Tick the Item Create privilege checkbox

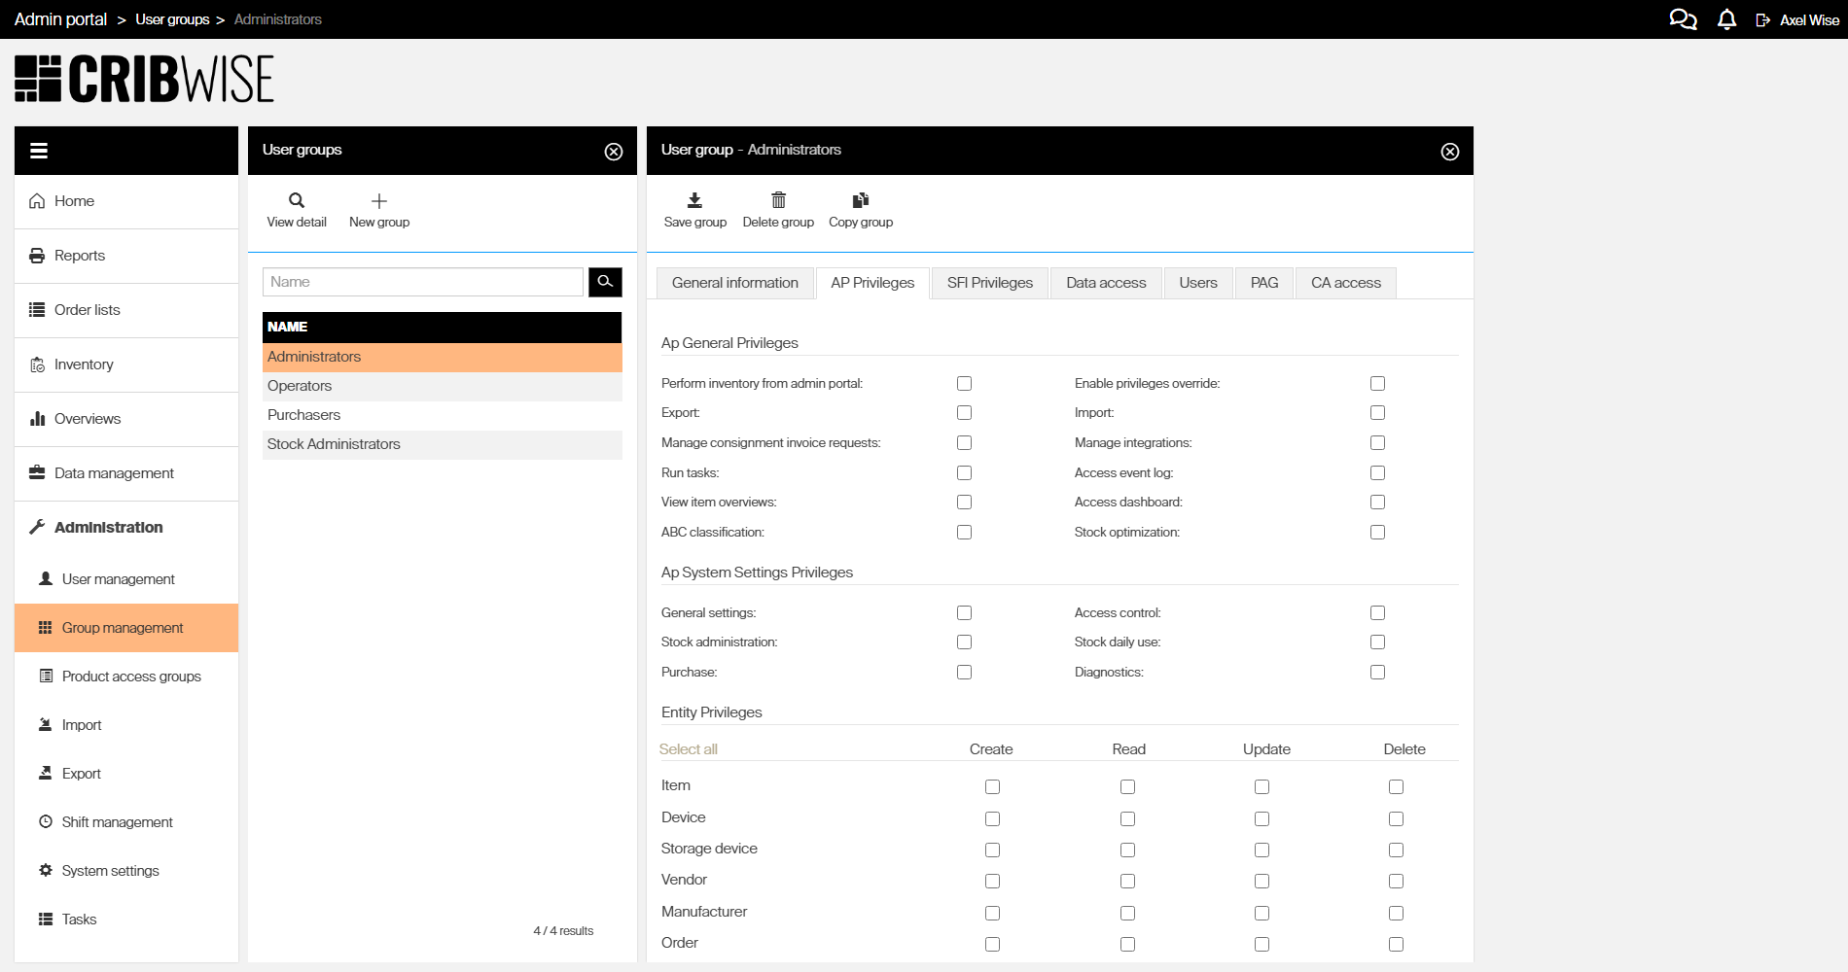pyautogui.click(x=992, y=786)
